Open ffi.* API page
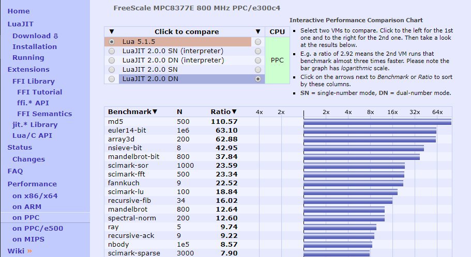This screenshot has height=257, width=471. pos(33,103)
